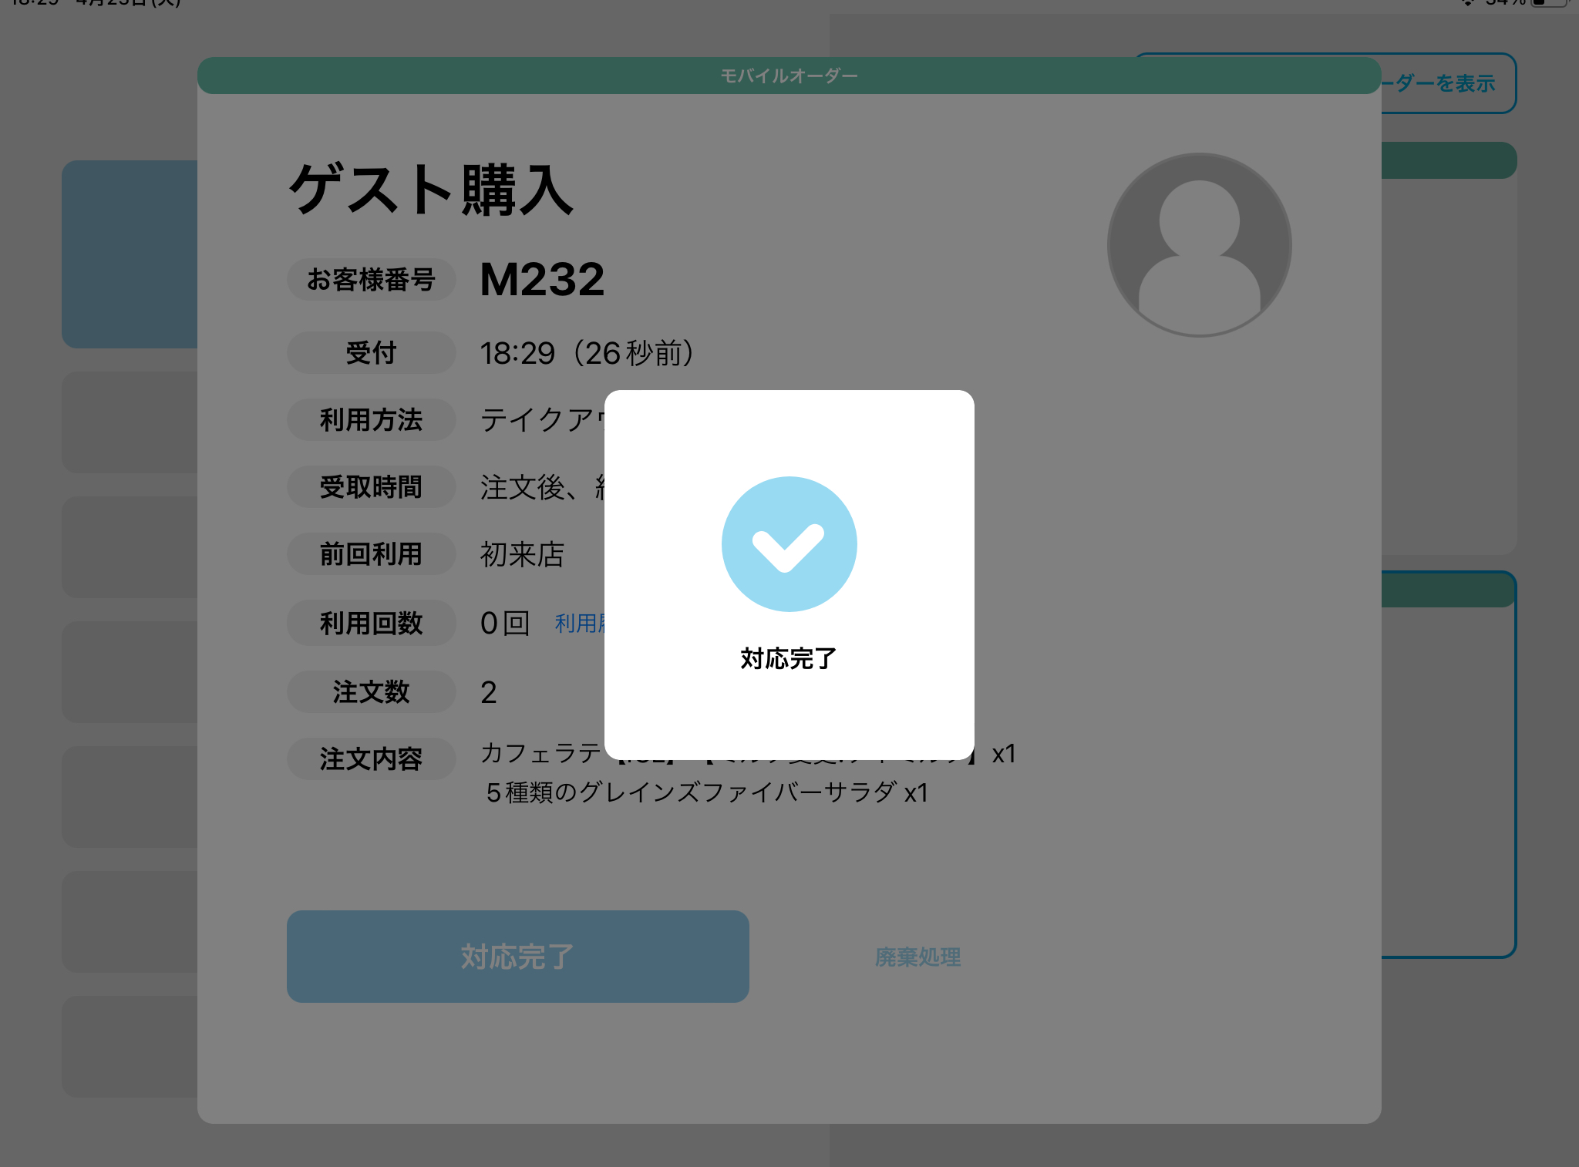This screenshot has width=1579, height=1167.
Task: Click the guest avatar profile icon
Action: (x=1199, y=244)
